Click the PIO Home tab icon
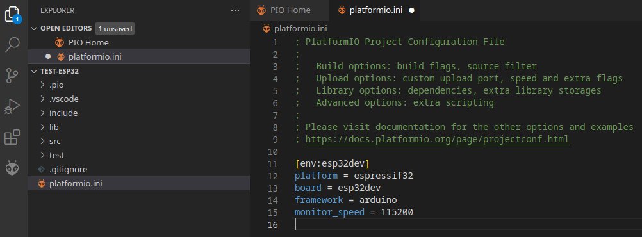The height and width of the screenshot is (237, 642). [x=261, y=10]
